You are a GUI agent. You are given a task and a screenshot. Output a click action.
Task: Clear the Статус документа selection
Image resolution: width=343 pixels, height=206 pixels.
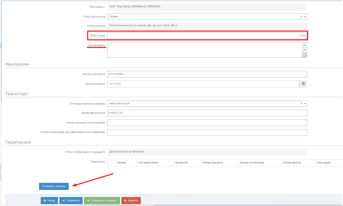pyautogui.click(x=301, y=16)
